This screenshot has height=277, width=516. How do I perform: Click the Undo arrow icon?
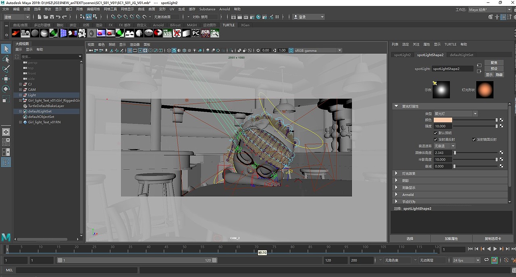coord(58,17)
